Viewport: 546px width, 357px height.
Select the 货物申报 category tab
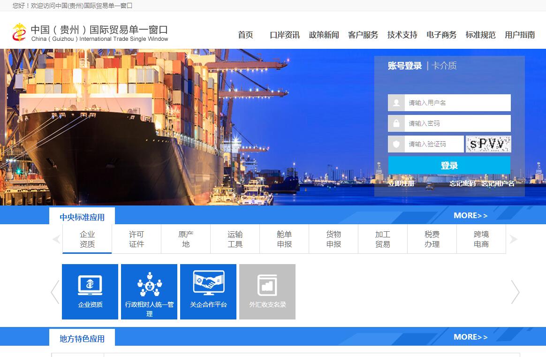click(x=334, y=239)
